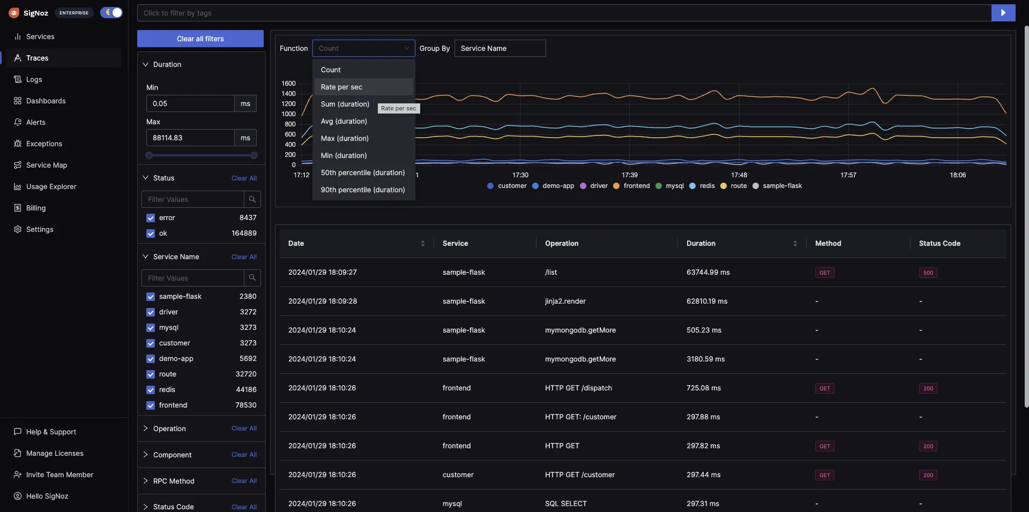1029x512 pixels.
Task: Toggle frontend series in chart legend
Action: [631, 186]
